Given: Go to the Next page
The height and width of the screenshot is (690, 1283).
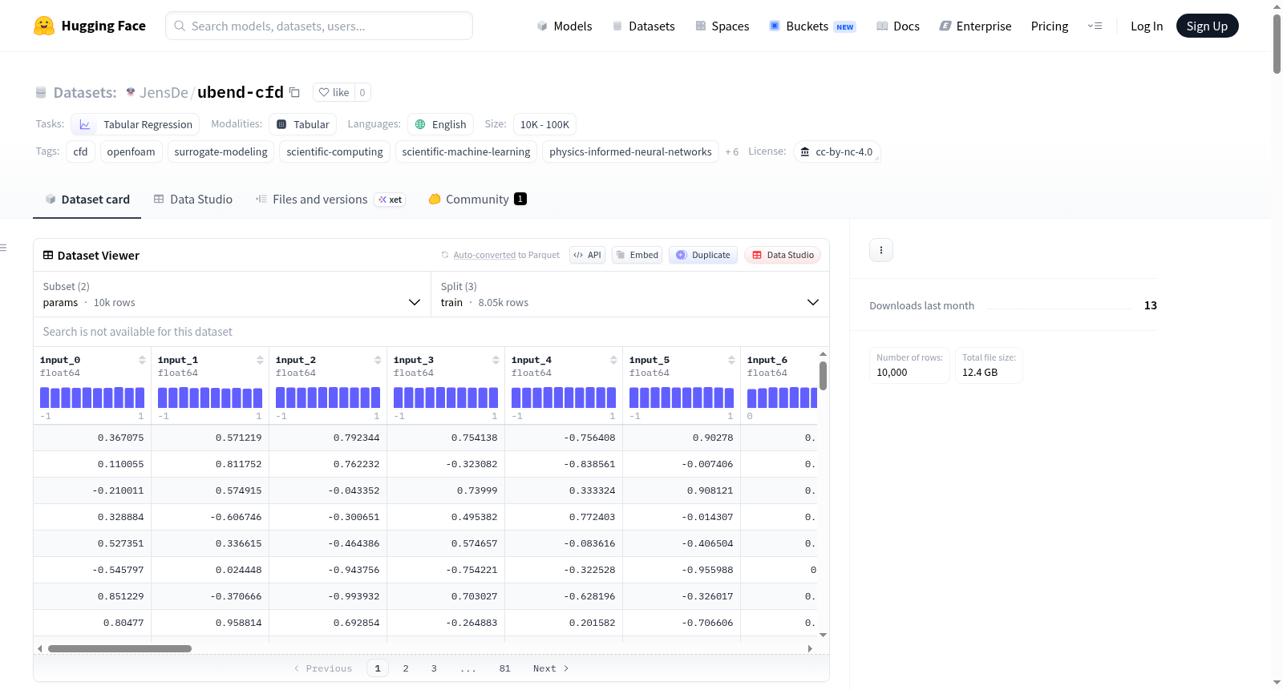Looking at the screenshot, I should 551,668.
